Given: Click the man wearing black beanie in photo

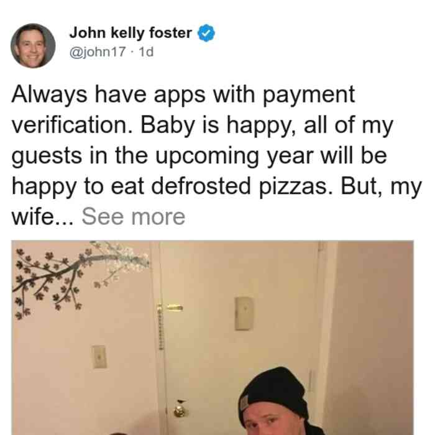Looking at the screenshot, I should (x=280, y=401).
